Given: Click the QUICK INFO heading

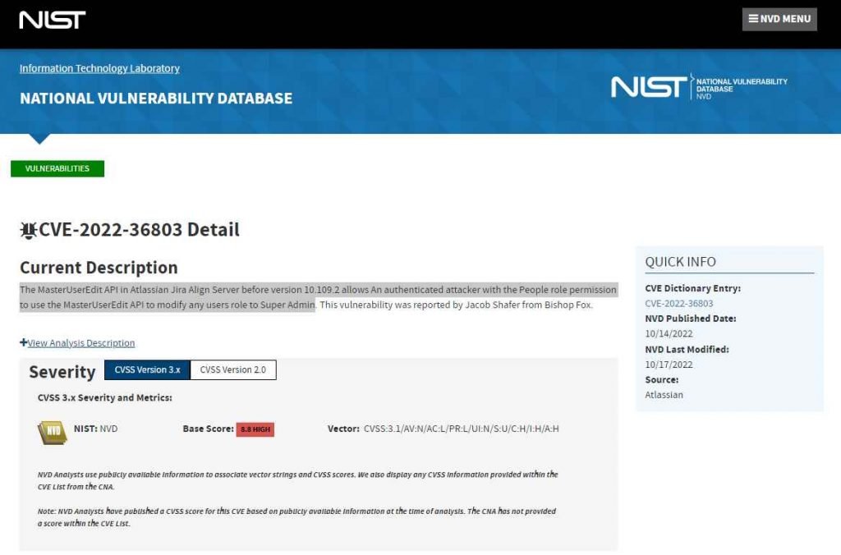Looking at the screenshot, I should click(x=680, y=262).
